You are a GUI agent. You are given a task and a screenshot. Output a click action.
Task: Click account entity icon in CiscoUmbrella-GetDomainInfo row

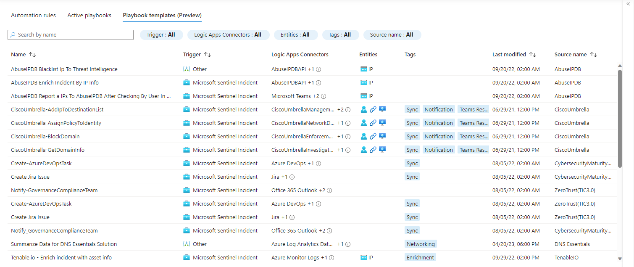[x=364, y=150]
